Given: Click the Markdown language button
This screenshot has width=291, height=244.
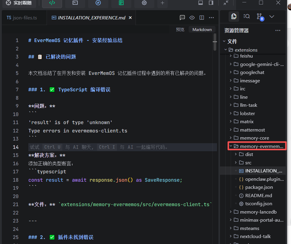Looking at the screenshot, I should (202, 29).
